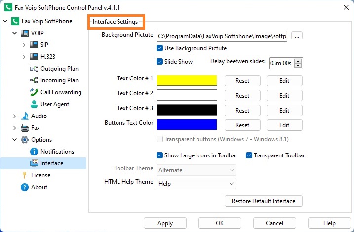Click the H.323 phone icon

[x=34, y=56]
